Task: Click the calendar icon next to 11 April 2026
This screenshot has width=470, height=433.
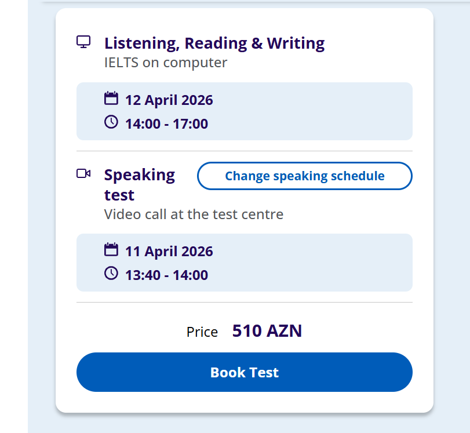Action: coord(111,250)
